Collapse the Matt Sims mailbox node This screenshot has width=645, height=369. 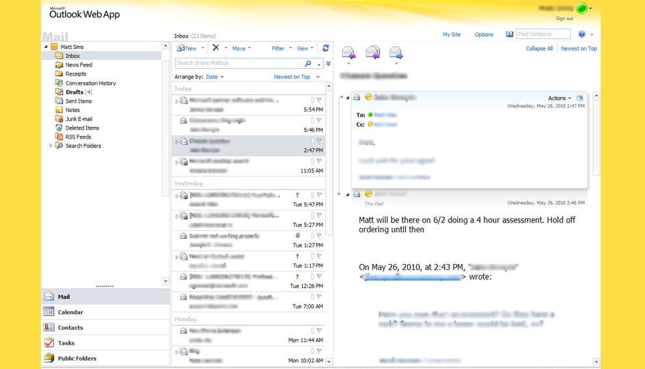tap(46, 47)
